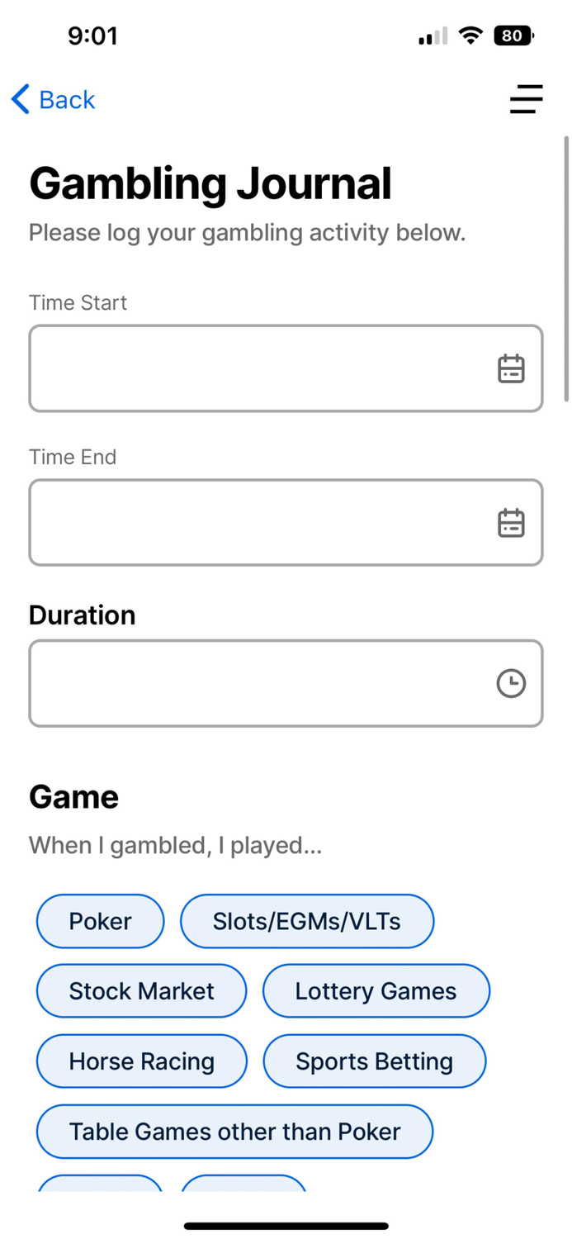Open the Time End calendar picker icon

tap(511, 522)
